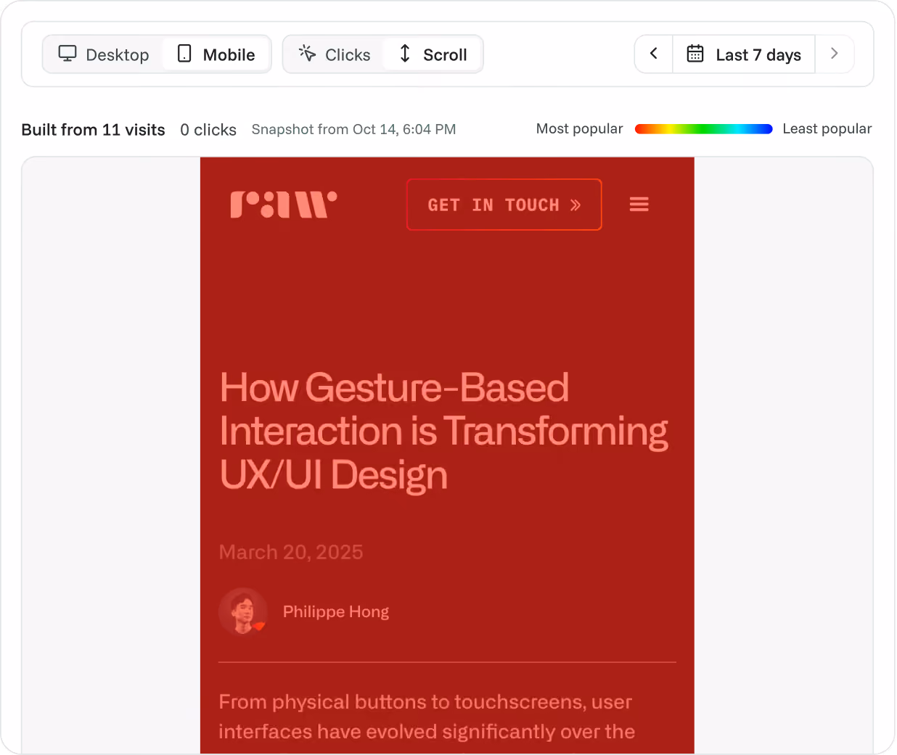This screenshot has height=755, width=897.
Task: Go to the previous date range
Action: coord(654,54)
